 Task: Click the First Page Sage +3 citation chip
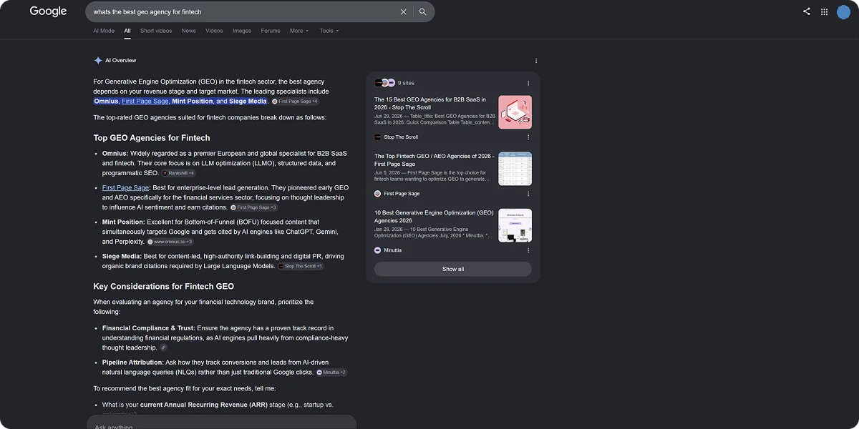pos(253,207)
